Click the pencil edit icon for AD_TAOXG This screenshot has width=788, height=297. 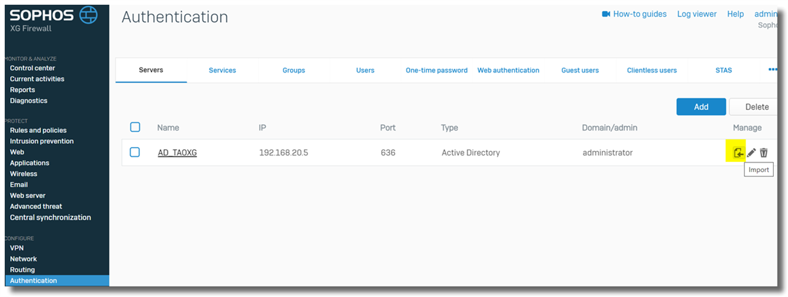(752, 152)
